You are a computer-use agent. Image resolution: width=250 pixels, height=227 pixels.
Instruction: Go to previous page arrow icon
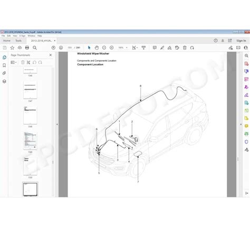(53, 48)
